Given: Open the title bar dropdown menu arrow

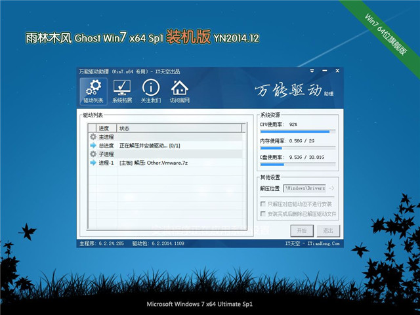Looking at the screenshot, I should coord(312,71).
